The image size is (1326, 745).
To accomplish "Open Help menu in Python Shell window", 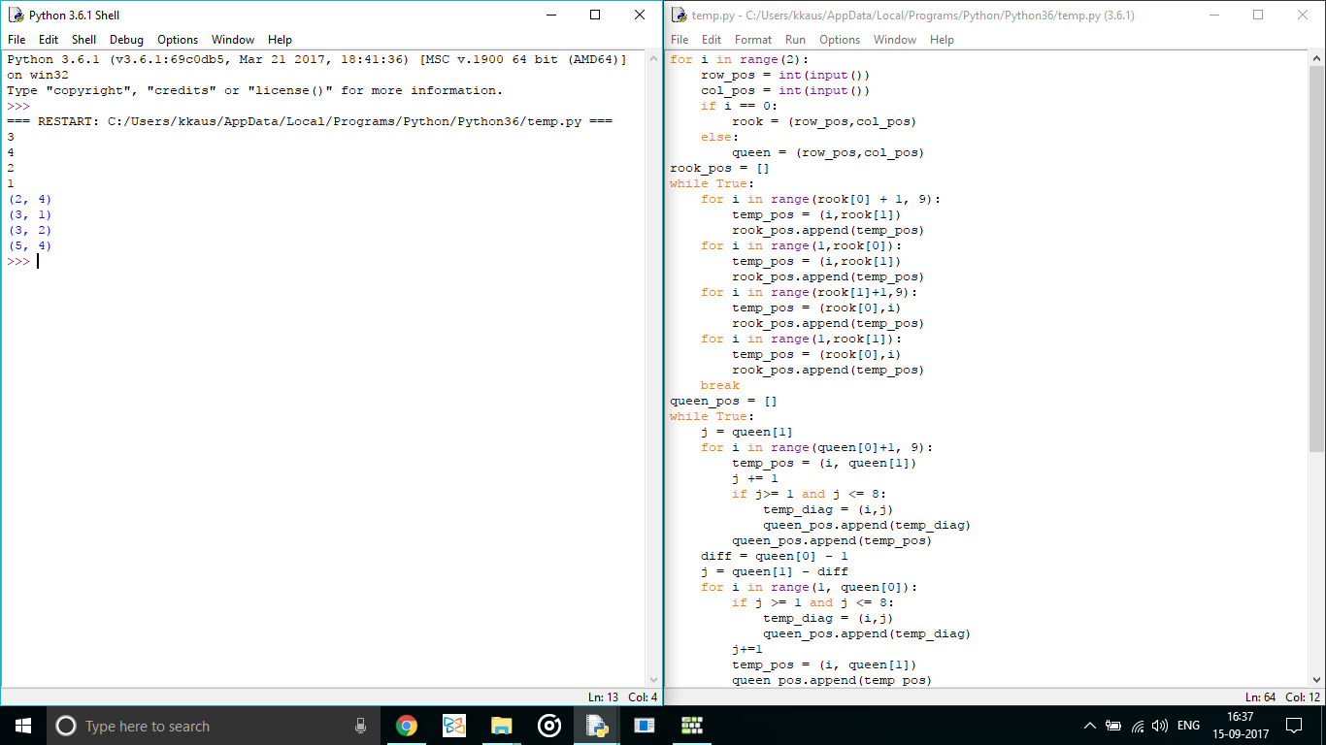I will [x=280, y=40].
